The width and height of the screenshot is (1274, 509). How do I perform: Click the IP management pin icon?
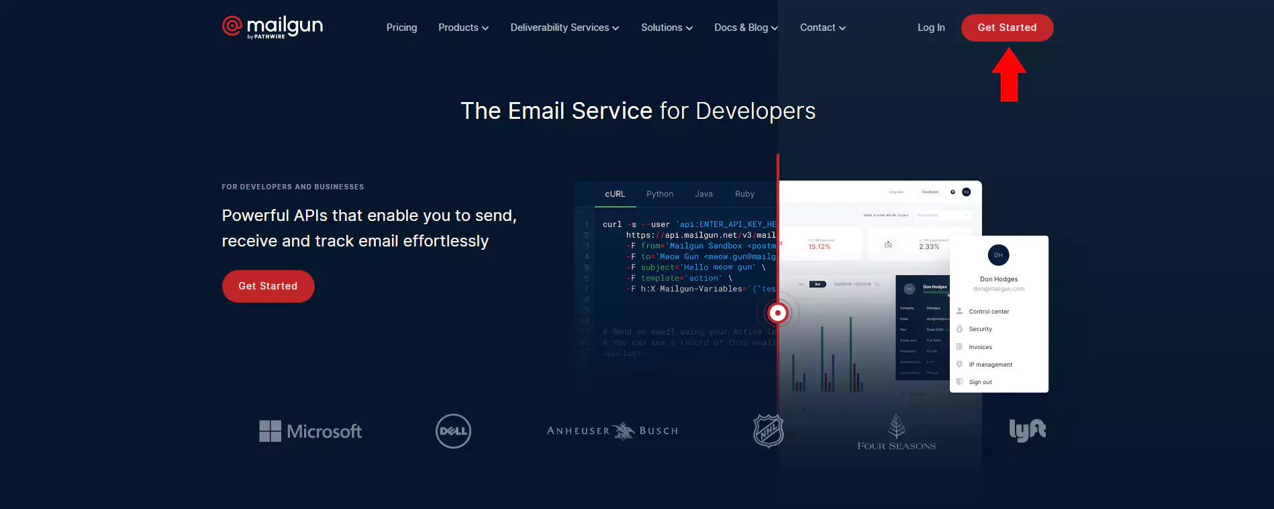pos(959,364)
